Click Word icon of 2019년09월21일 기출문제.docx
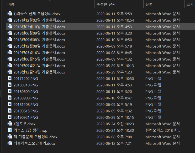 [x=10, y=66]
